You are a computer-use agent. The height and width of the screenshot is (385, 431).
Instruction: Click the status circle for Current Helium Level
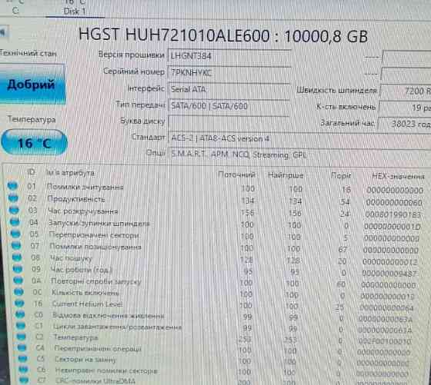click(x=19, y=303)
